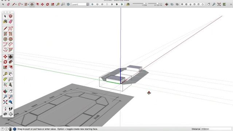Select the Dimension tool

[11, 74]
